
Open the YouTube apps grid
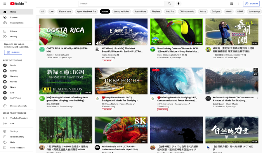[232, 3]
